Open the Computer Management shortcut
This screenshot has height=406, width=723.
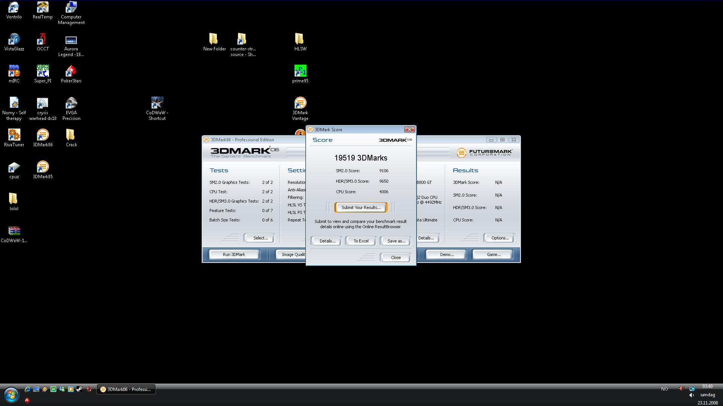(x=71, y=13)
